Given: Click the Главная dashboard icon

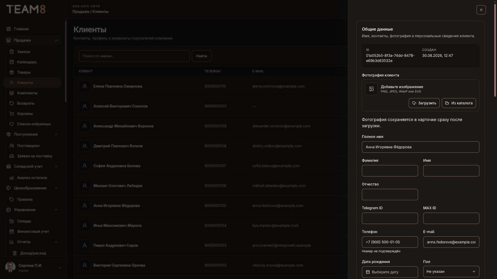Looking at the screenshot, I should (9, 29).
